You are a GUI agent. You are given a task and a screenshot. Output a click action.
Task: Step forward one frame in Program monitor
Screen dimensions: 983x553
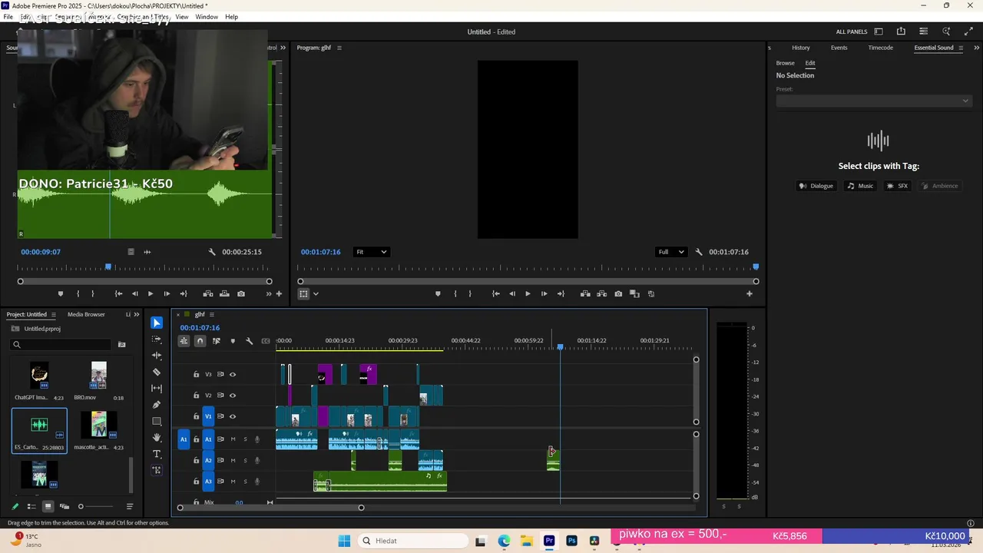[544, 293]
